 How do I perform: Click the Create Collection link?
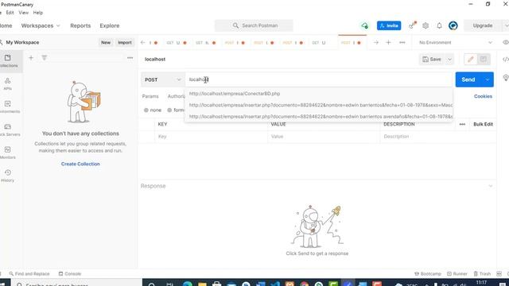(80, 164)
